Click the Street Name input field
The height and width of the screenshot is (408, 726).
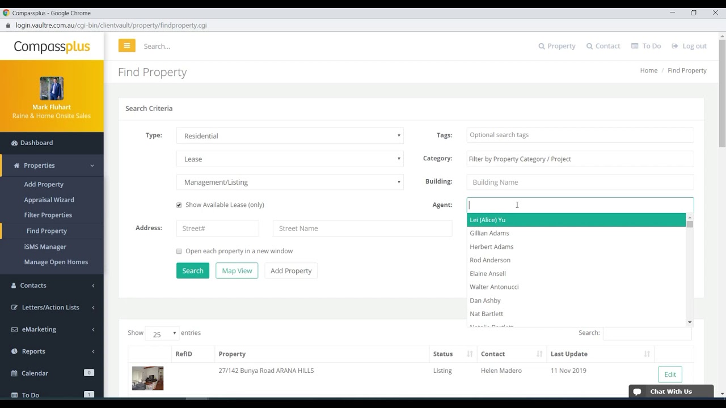click(362, 228)
